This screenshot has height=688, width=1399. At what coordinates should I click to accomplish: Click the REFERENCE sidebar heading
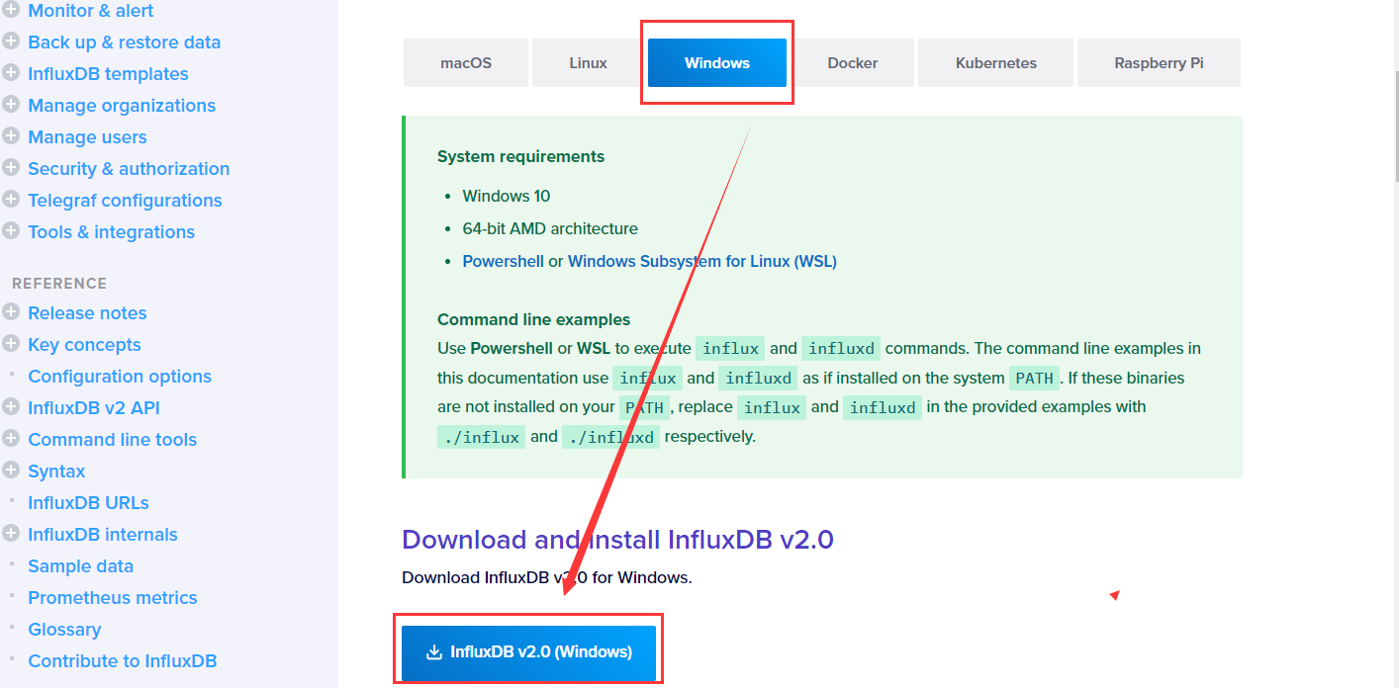coord(59,284)
